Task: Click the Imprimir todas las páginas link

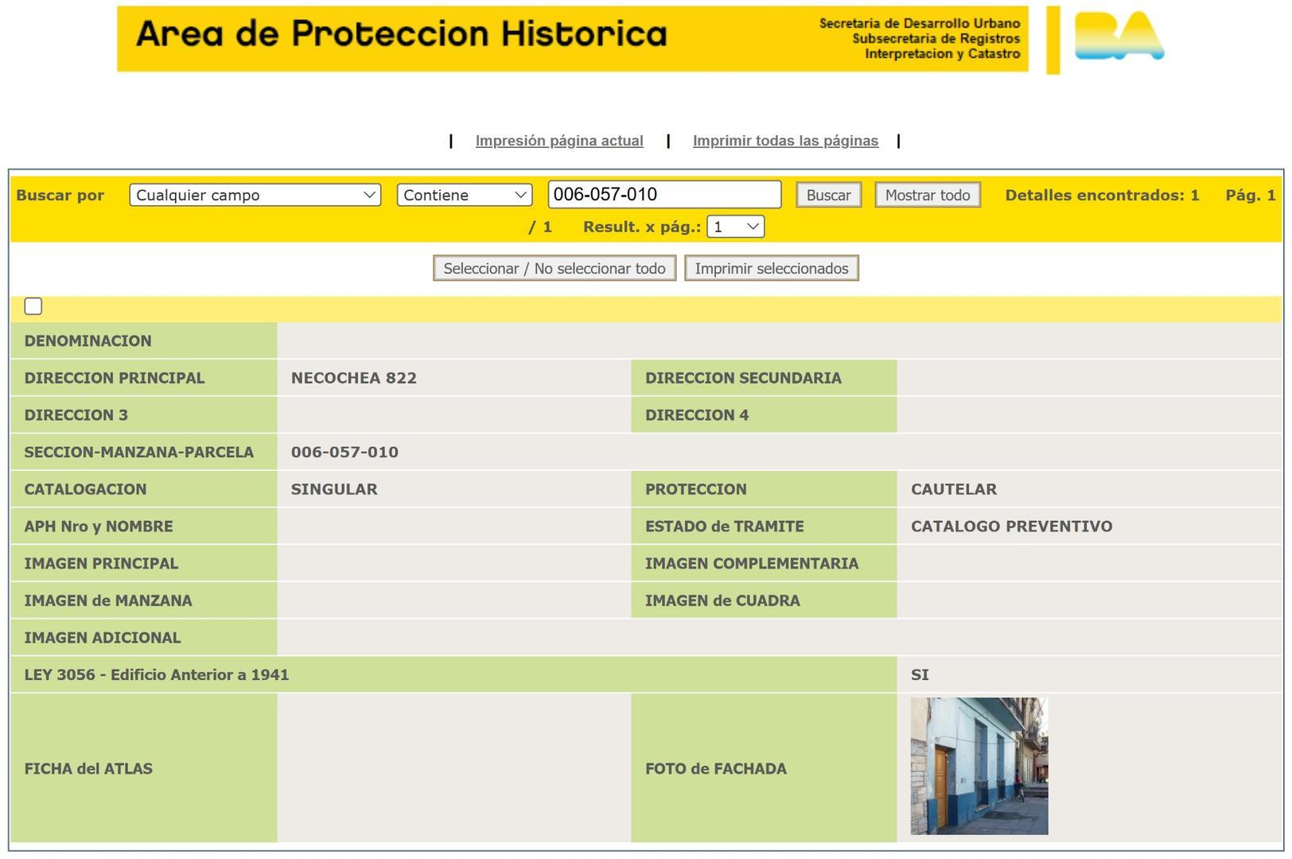Action: (785, 140)
